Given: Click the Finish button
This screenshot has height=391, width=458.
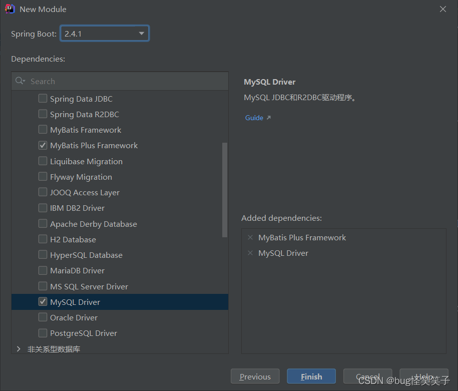Looking at the screenshot, I should pyautogui.click(x=311, y=376).
